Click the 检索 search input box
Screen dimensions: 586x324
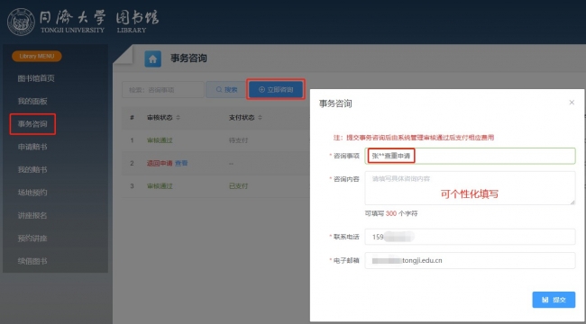163,90
